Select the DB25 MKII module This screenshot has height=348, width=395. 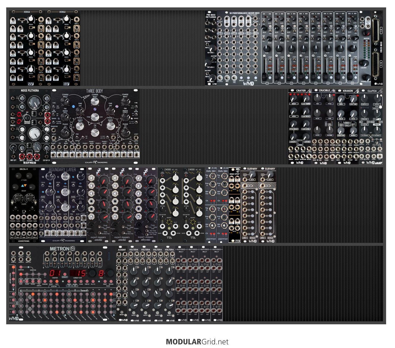click(x=377, y=48)
